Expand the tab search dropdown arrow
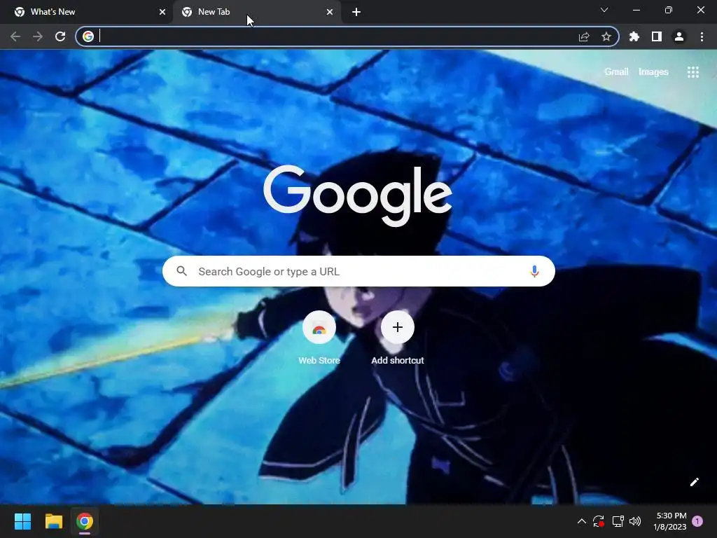This screenshot has height=538, width=717. (604, 10)
